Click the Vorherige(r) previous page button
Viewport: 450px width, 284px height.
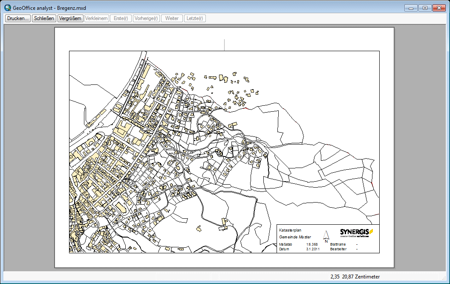pos(146,18)
